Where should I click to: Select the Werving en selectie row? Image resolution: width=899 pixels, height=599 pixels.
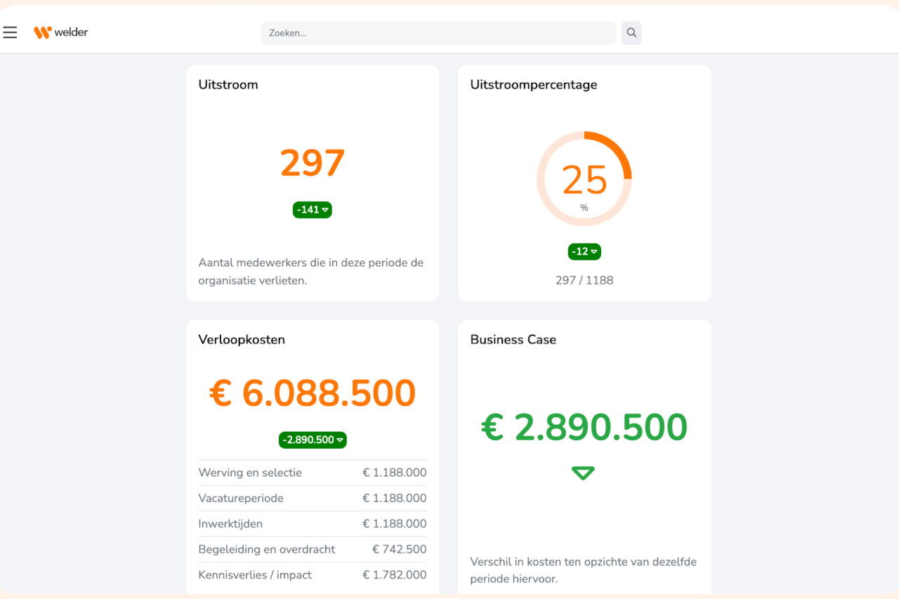point(313,473)
